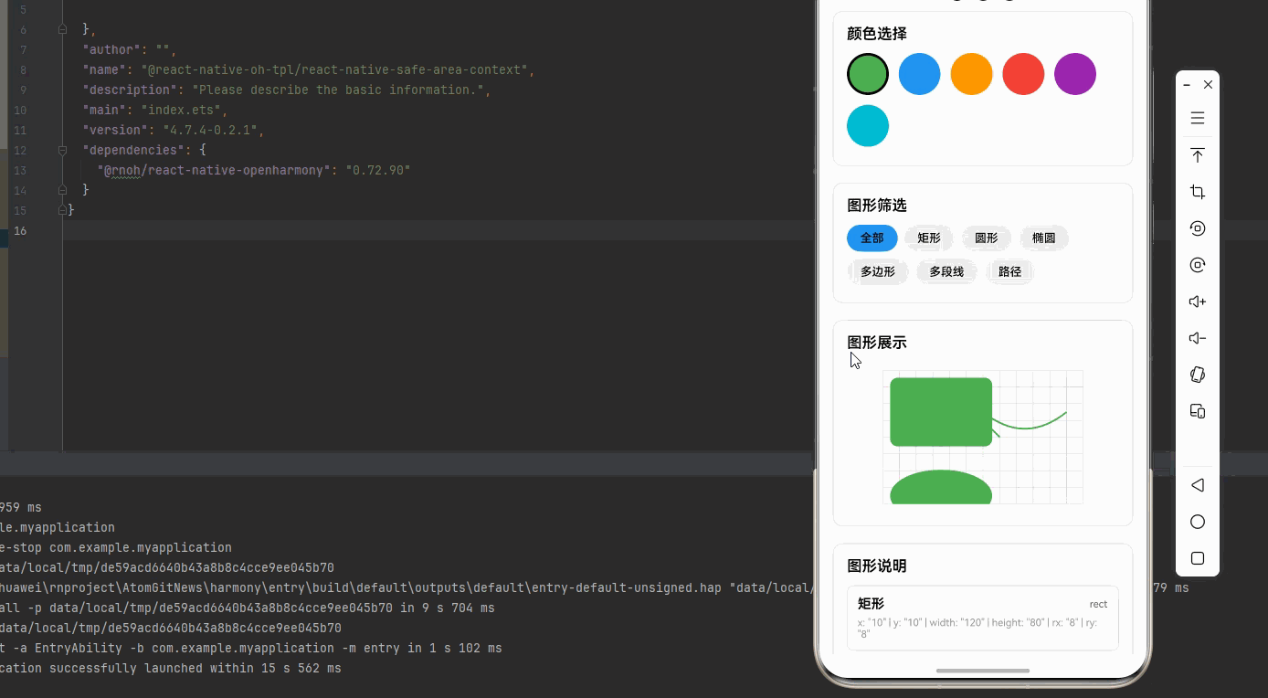Open the 矩形 rect description card
The height and width of the screenshot is (698, 1268).
[x=983, y=618]
